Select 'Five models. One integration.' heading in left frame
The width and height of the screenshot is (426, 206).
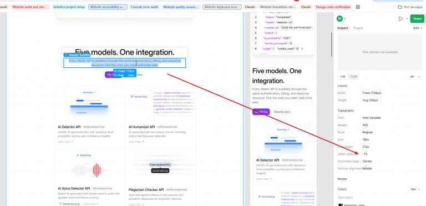(x=124, y=52)
